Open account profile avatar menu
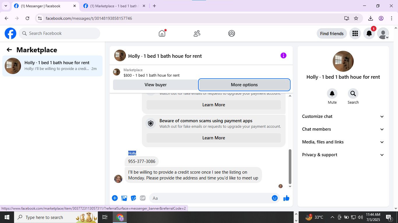Image resolution: width=398 pixels, height=223 pixels. coord(383,33)
